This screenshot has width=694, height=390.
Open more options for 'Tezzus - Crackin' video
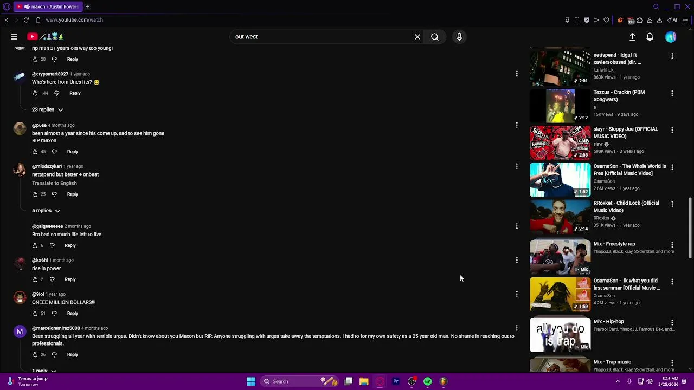tap(672, 93)
